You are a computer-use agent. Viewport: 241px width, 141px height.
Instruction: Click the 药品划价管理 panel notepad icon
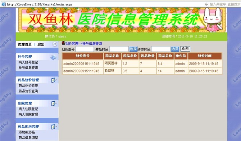coord(54,80)
